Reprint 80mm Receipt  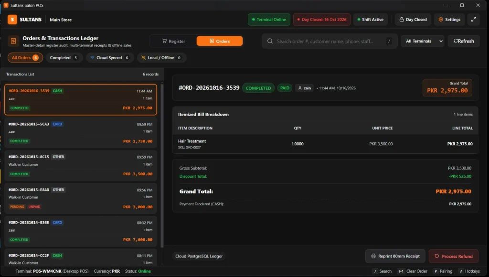[x=395, y=256]
